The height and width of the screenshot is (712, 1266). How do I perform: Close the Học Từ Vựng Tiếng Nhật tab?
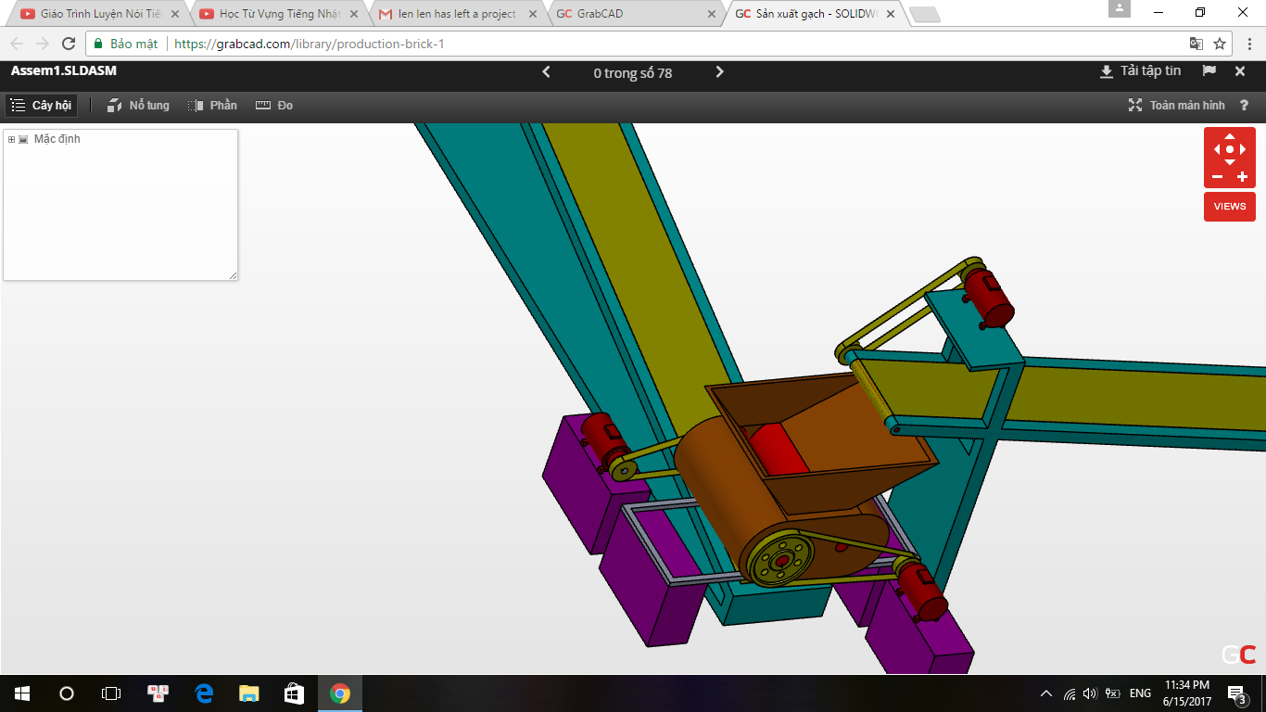354,14
